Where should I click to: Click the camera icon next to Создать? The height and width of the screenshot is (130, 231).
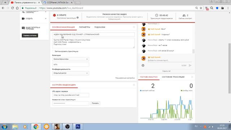pyautogui.click(x=23, y=18)
